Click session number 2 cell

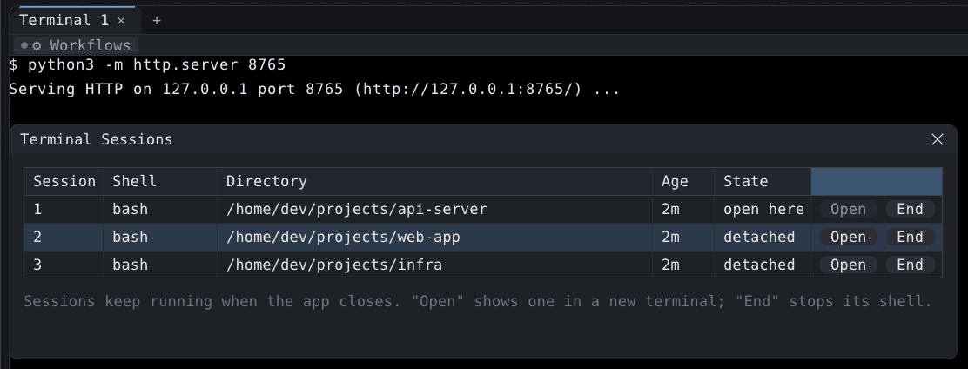64,237
